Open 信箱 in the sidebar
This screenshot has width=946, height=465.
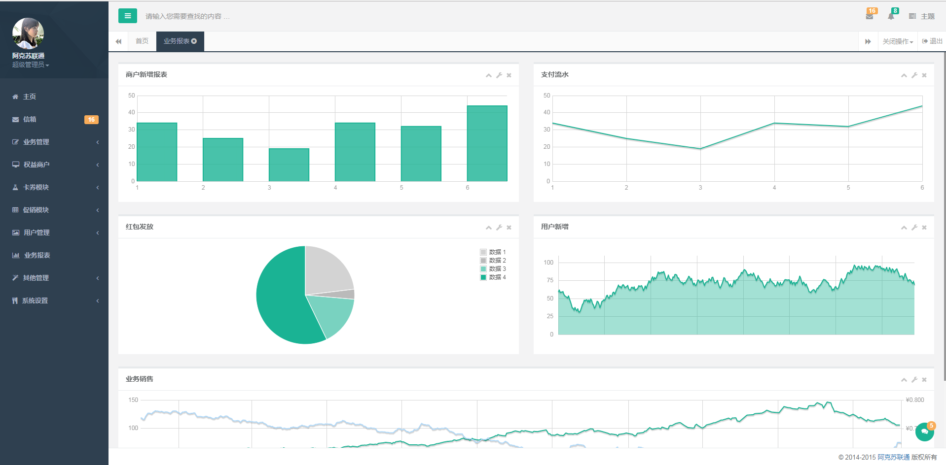[x=54, y=119]
